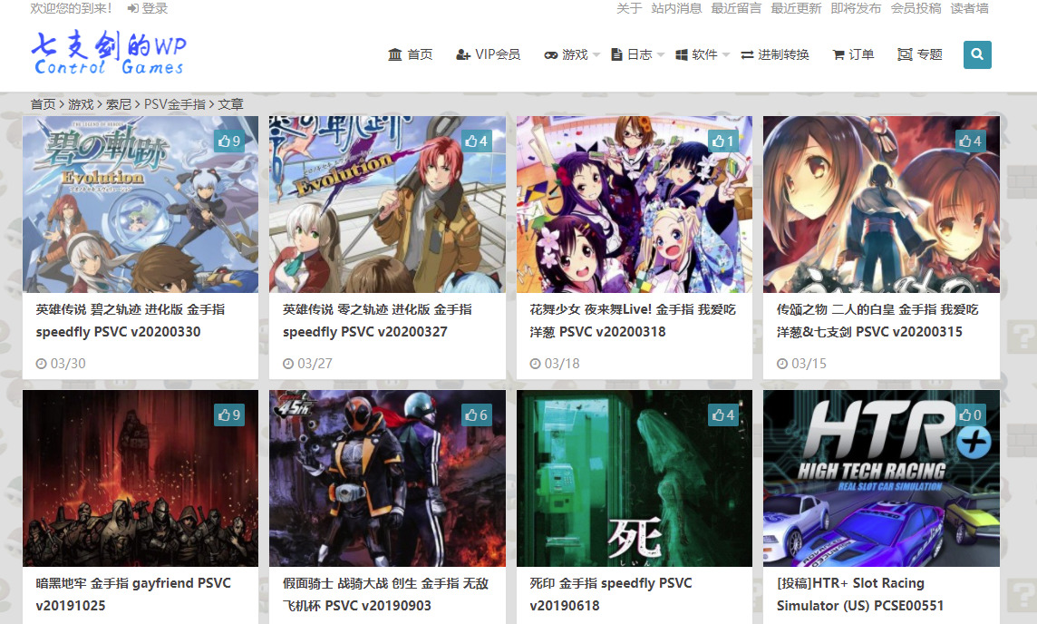Like the HTR+ Slot Racing post badge
This screenshot has width=1037, height=624.
(970, 414)
